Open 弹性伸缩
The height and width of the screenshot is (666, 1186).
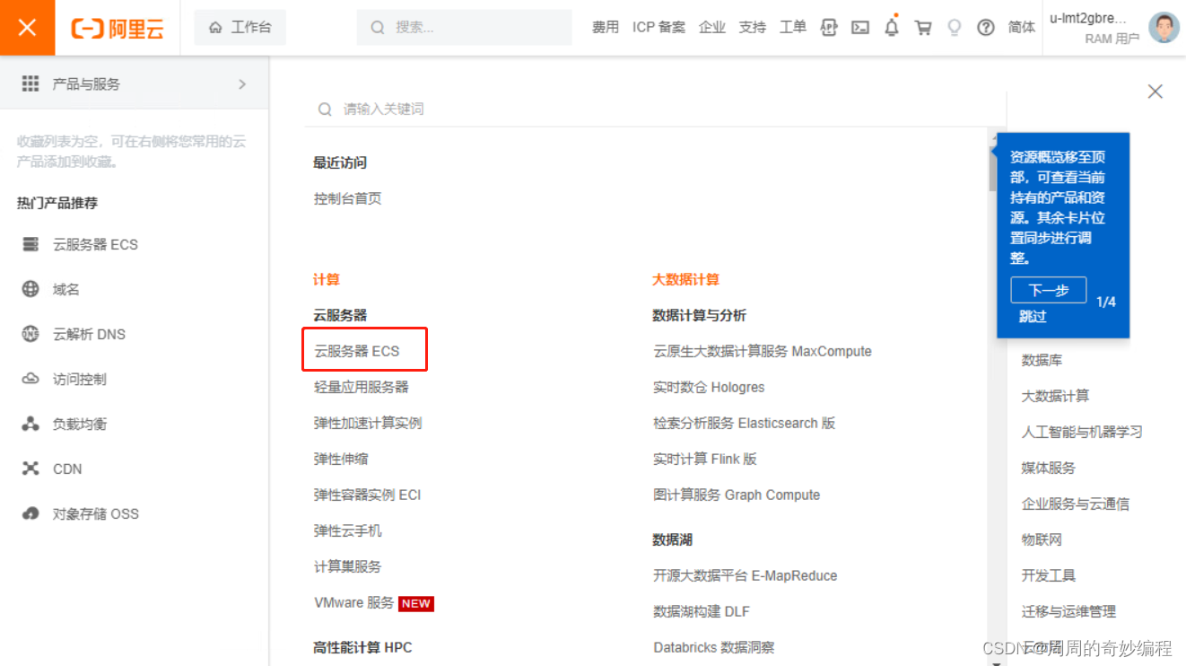(340, 459)
